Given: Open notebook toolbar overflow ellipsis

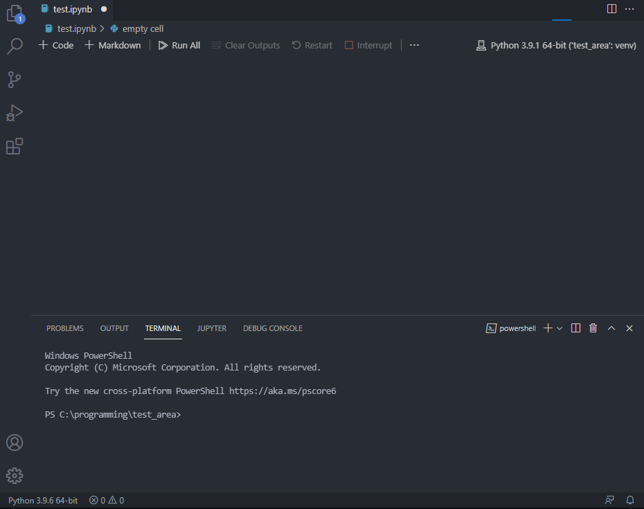Looking at the screenshot, I should pyautogui.click(x=414, y=45).
